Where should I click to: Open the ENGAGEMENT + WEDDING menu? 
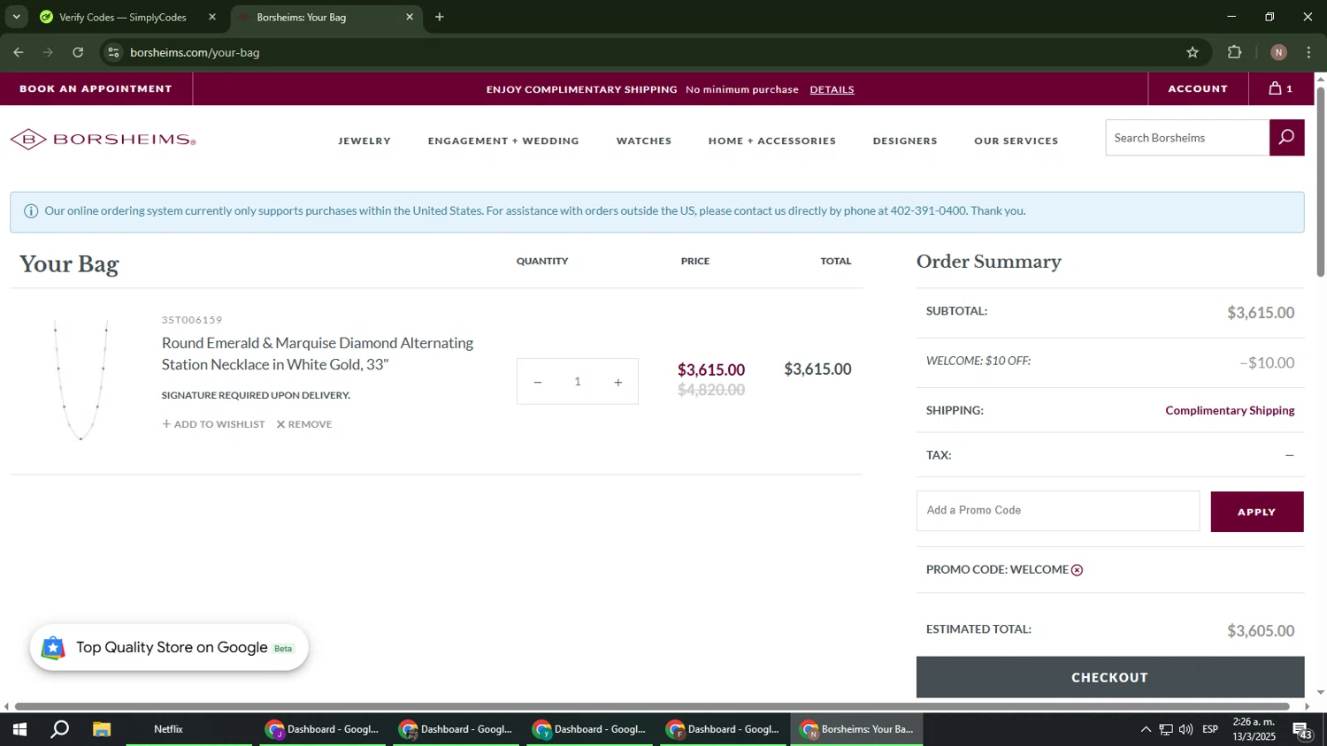[503, 141]
